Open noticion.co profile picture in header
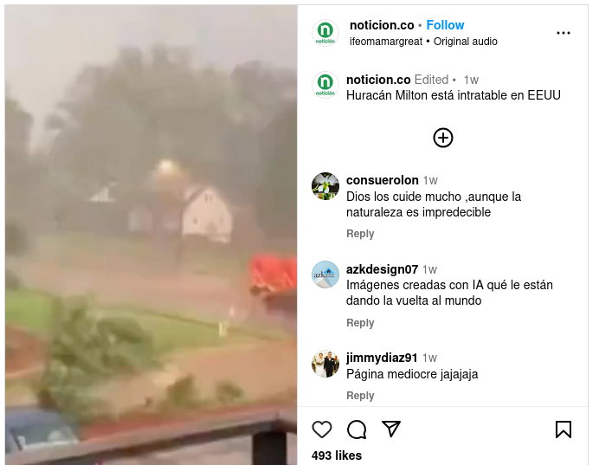This screenshot has width=599, height=465. (x=325, y=33)
